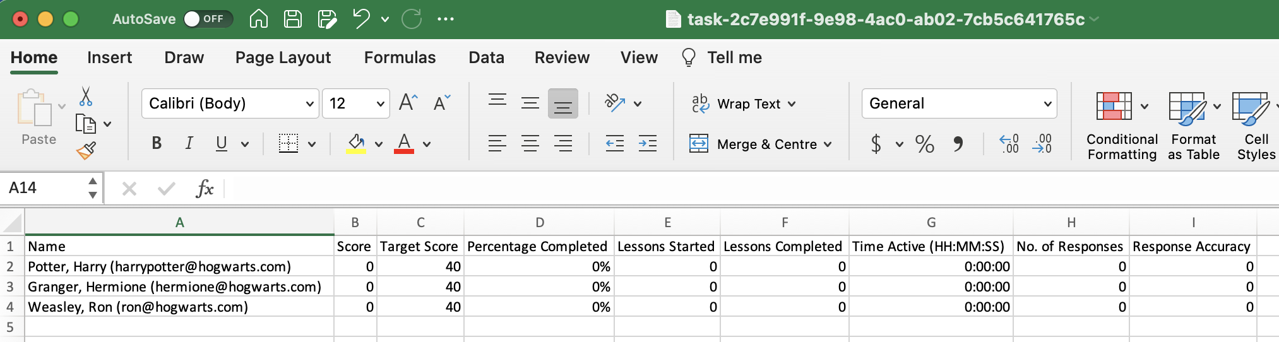Toggle Bold formatting
This screenshot has height=342, width=1279.
[x=157, y=144]
